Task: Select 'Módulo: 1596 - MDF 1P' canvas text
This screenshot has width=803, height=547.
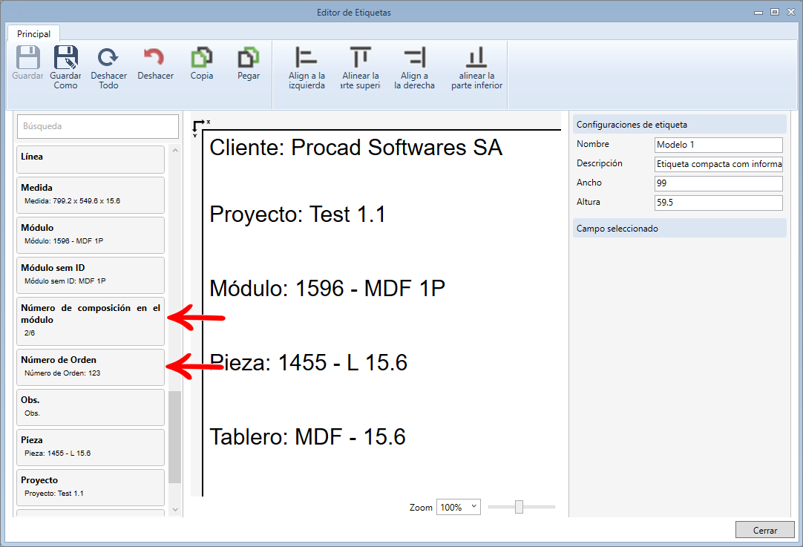Action: click(327, 289)
